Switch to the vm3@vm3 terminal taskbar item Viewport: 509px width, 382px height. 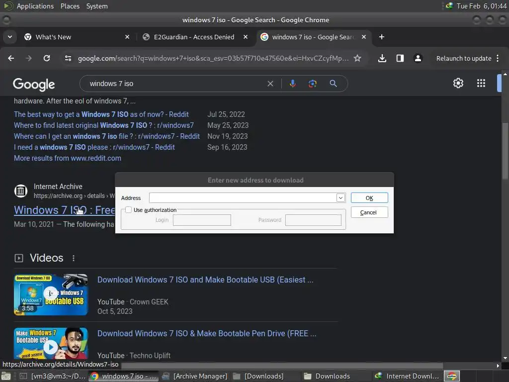coord(53,376)
